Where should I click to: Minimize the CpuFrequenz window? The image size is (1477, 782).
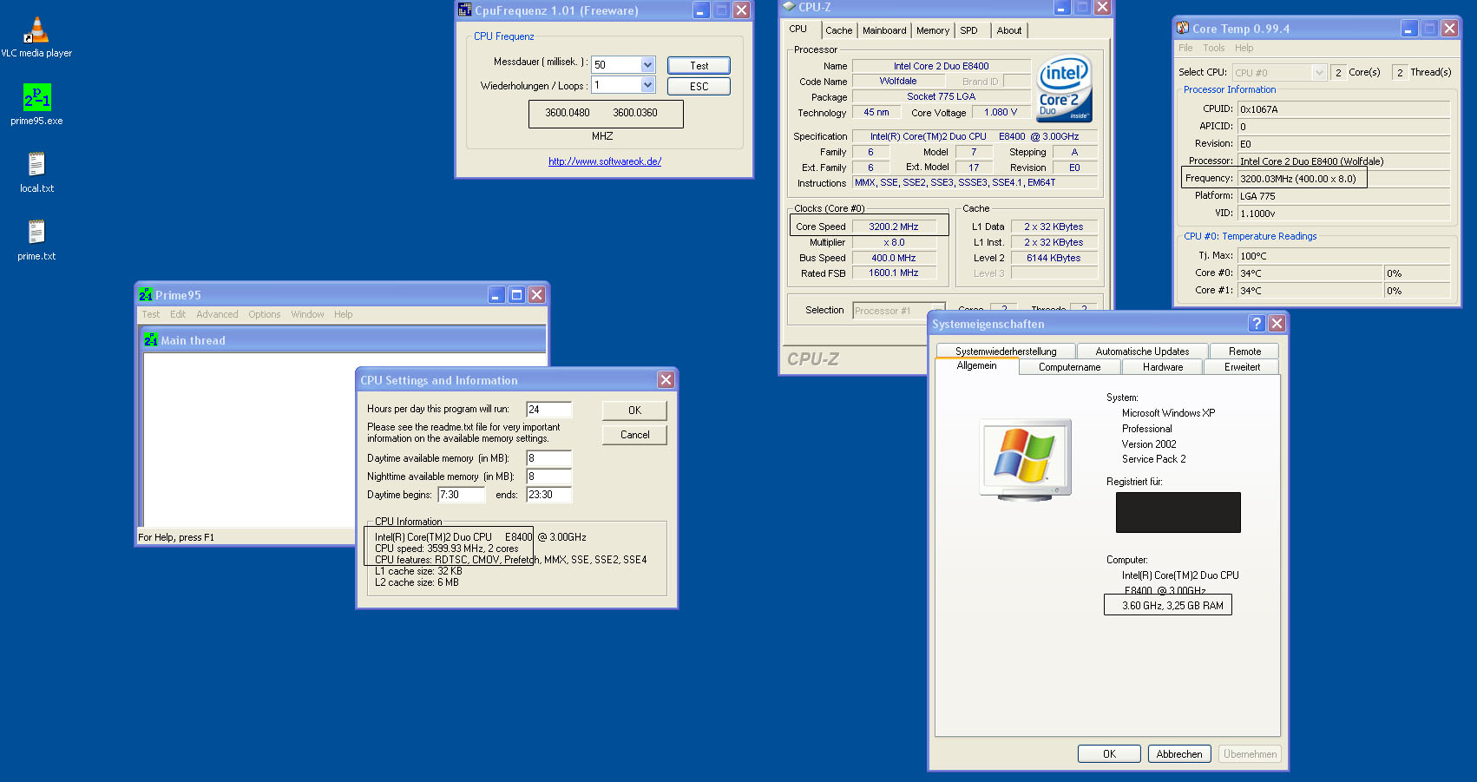tap(701, 10)
